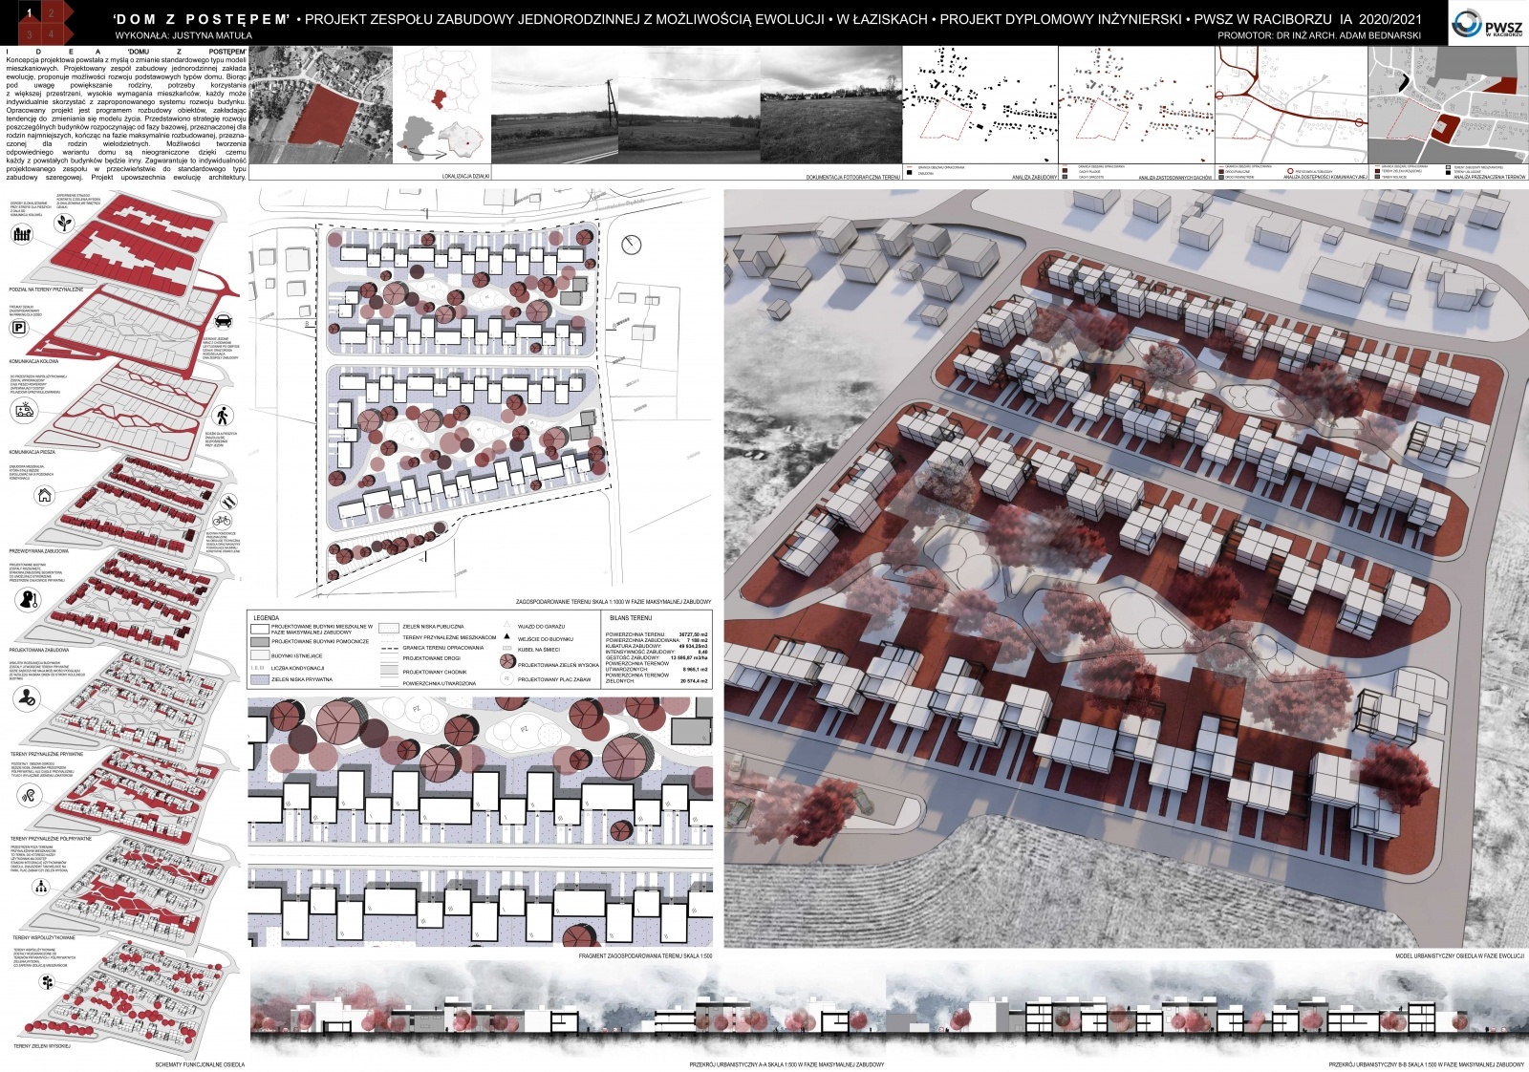Screen dimensions: 1529x1072
Task: Click the delivery truck icon below komunikacja kołowa
Action: click(x=23, y=412)
